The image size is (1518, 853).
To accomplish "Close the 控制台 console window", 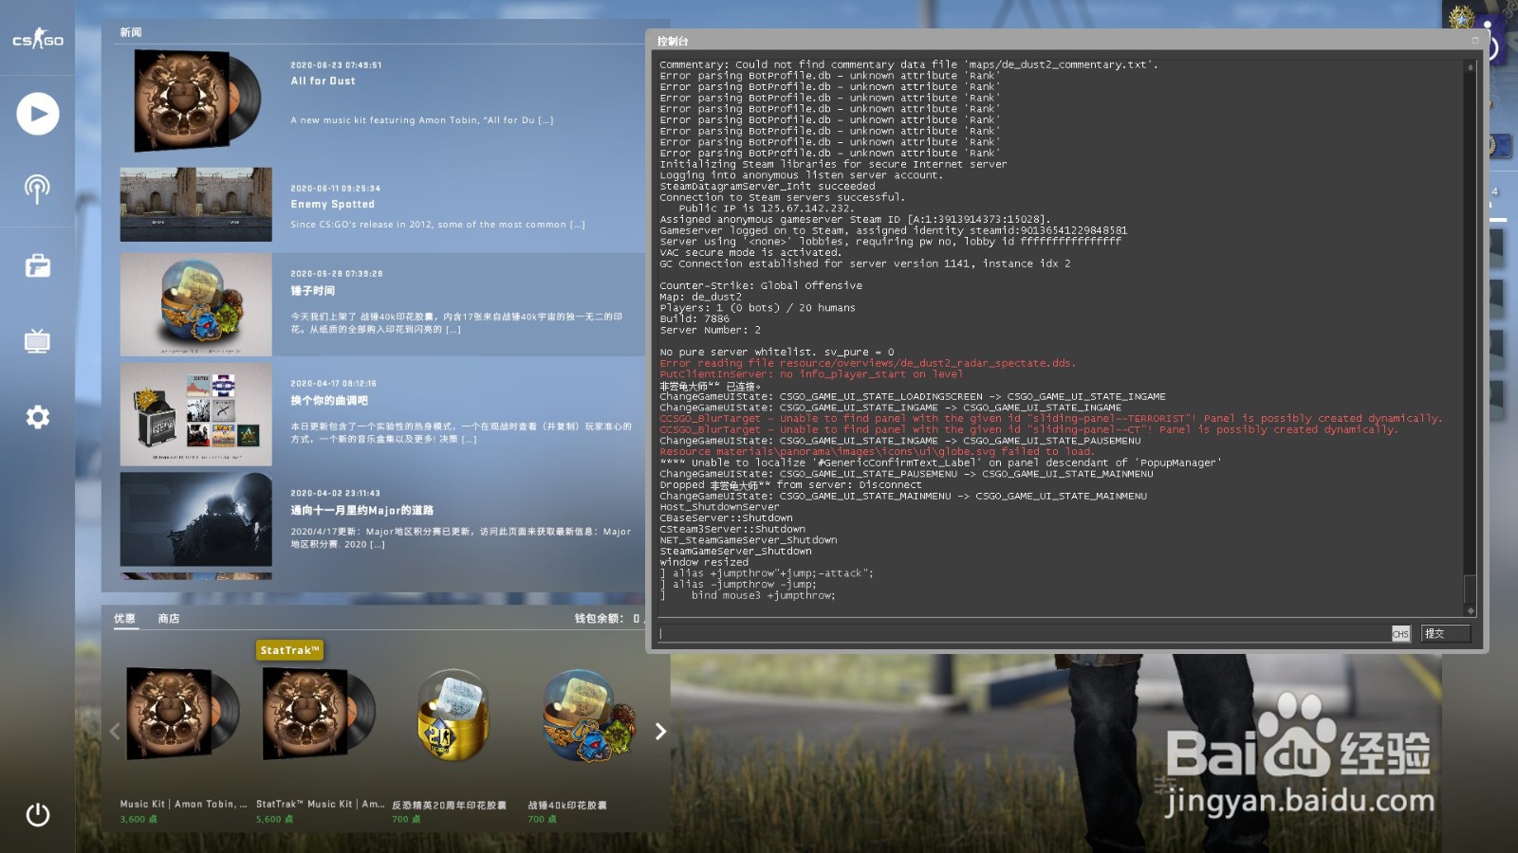I will coord(1475,40).
